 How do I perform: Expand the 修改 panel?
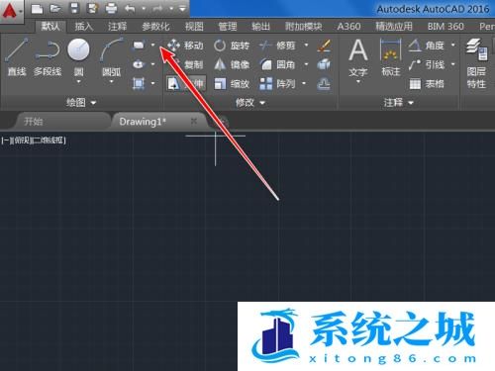tap(250, 103)
